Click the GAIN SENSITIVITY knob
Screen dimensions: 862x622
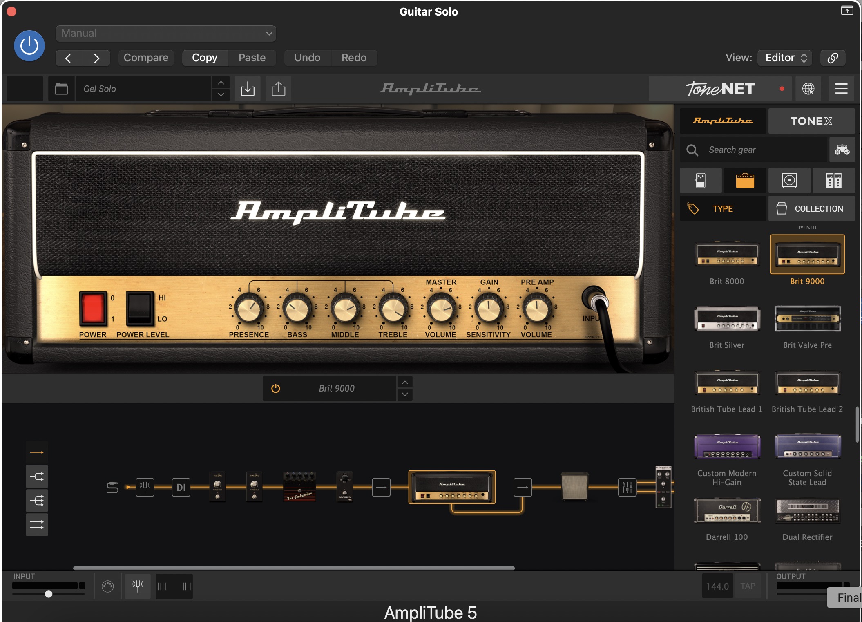[x=489, y=309]
